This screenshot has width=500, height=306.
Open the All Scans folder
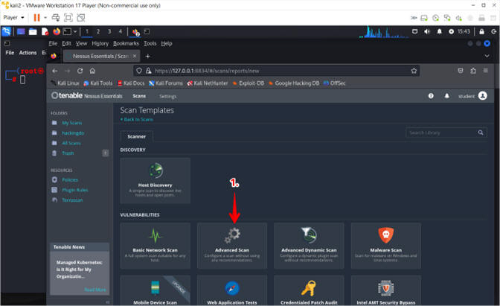coord(71,143)
